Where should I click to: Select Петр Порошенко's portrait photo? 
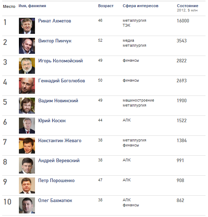point(27,185)
